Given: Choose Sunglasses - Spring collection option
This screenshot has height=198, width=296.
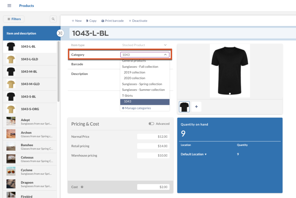Looking at the screenshot, I should (142, 84).
